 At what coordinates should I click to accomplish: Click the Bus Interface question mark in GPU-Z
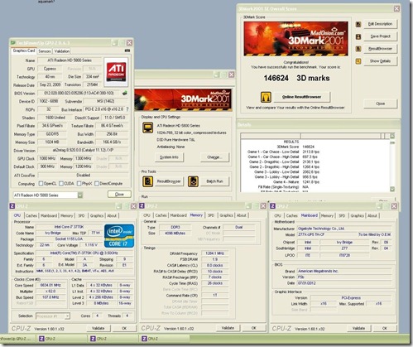coord(127,109)
